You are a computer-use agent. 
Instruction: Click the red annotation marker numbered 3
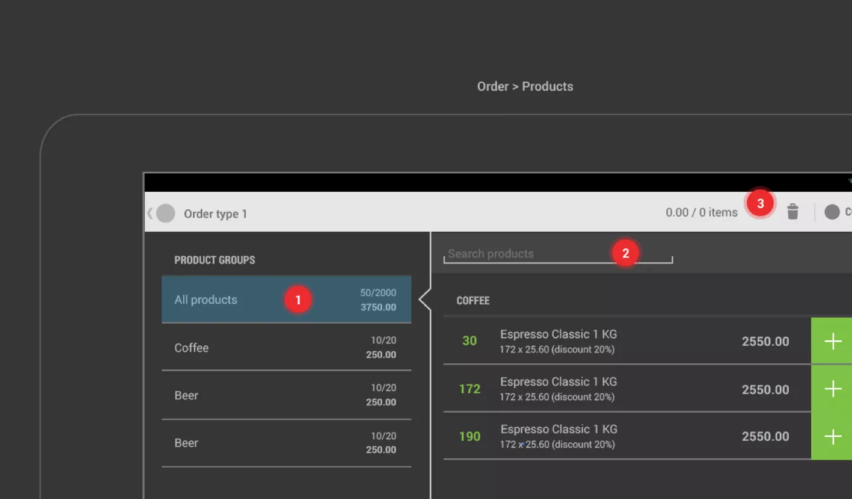[760, 204]
